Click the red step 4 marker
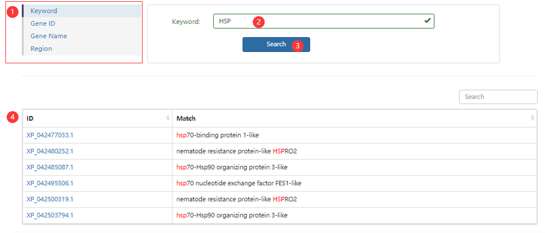Screen dimensions: 545x233 13,117
